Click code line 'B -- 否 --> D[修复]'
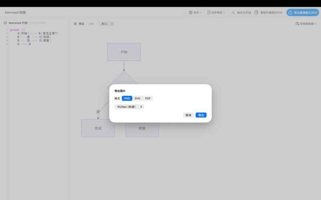This screenshot has height=200, width=321. 34,40
